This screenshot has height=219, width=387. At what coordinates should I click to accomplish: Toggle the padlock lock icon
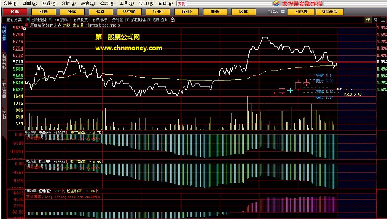click(x=173, y=20)
